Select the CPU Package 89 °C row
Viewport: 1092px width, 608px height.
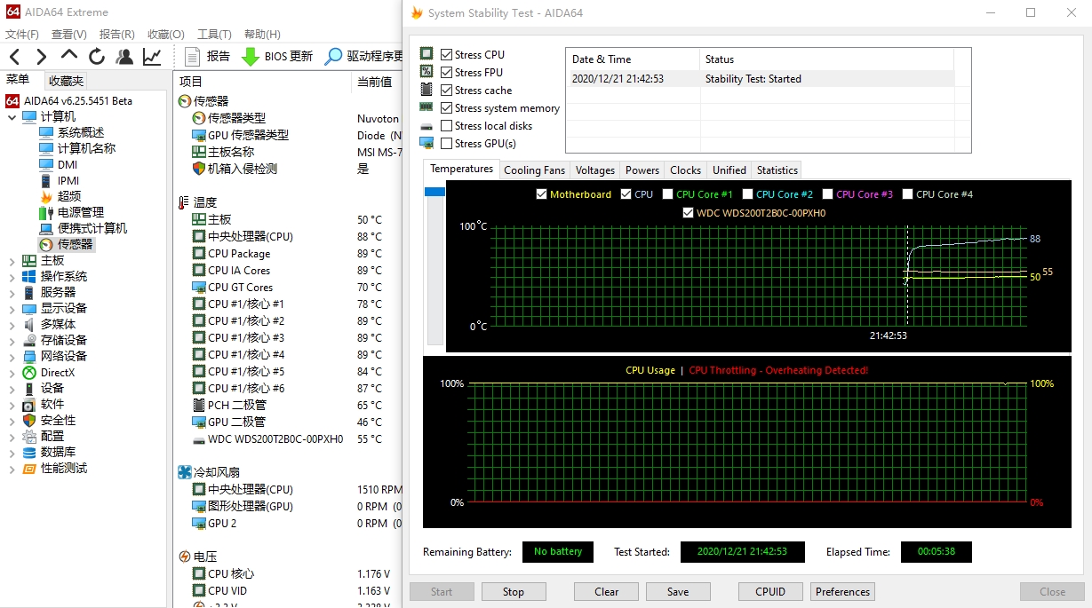pyautogui.click(x=288, y=253)
